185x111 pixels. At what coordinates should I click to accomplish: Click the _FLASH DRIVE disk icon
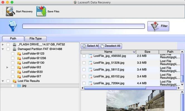(x=14, y=44)
